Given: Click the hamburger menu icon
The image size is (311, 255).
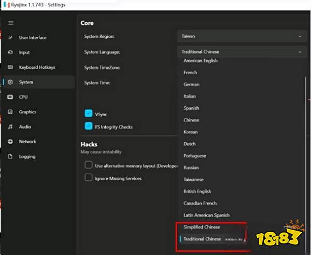Looking at the screenshot, I should [x=10, y=23].
